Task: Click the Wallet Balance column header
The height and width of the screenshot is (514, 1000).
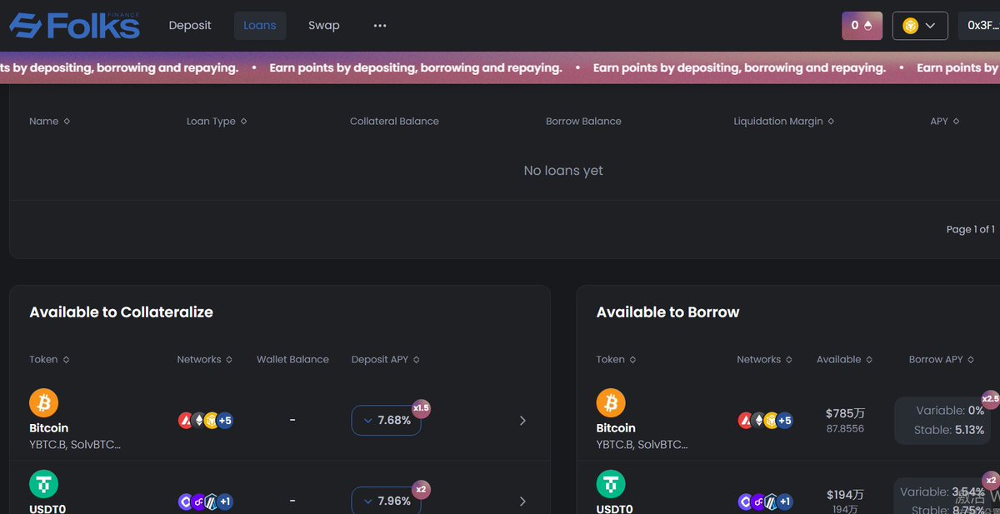Action: coord(292,360)
